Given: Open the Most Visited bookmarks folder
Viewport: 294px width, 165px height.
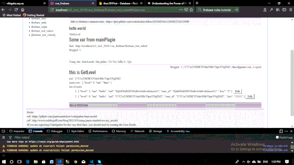Looking at the screenshot, I should [x=12, y=15].
